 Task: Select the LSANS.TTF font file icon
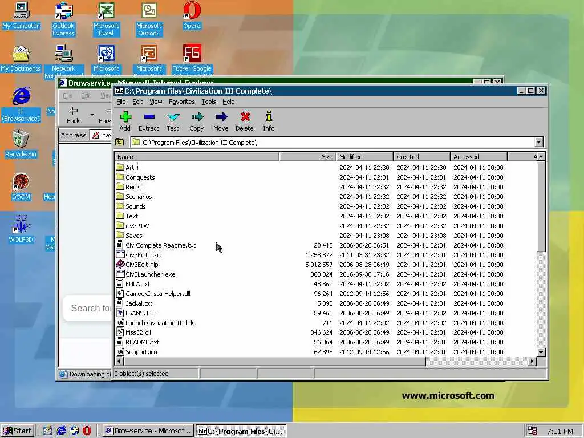pos(120,313)
